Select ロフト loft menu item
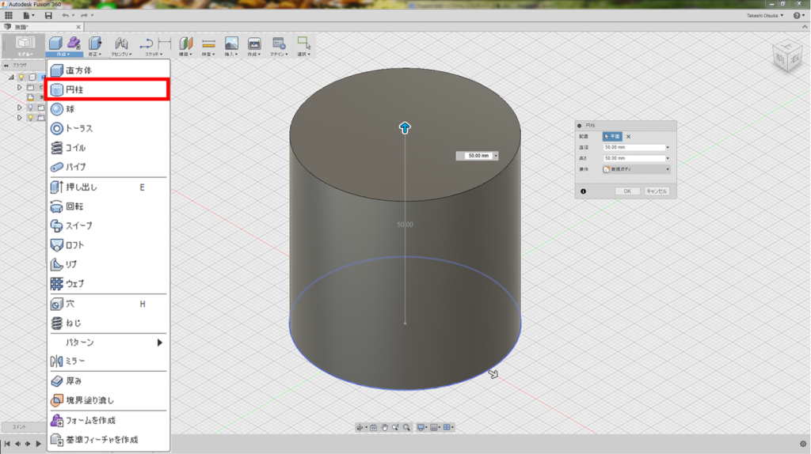Image resolution: width=811 pixels, height=454 pixels. 109,245
